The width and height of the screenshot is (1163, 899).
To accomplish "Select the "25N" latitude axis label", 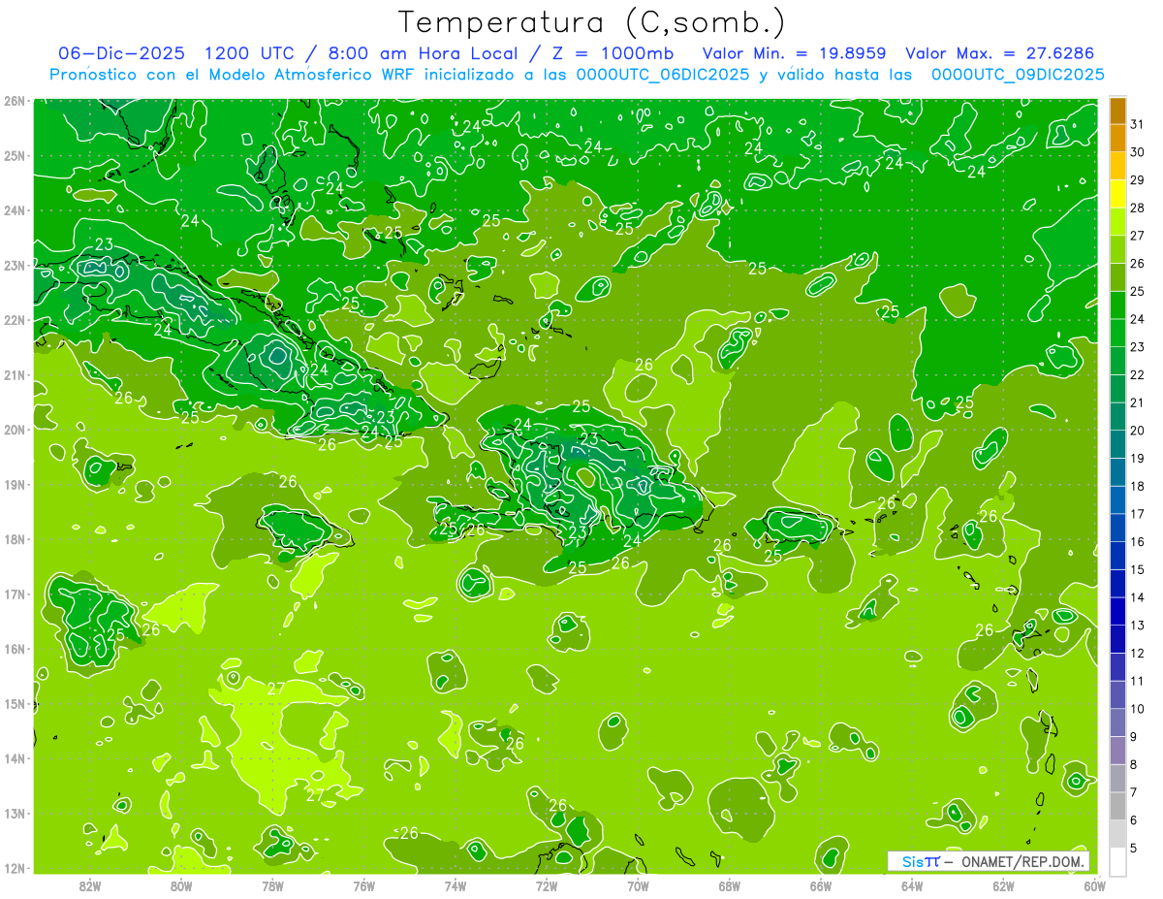I will coord(14,155).
